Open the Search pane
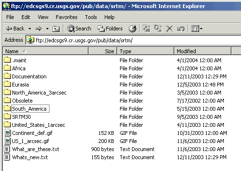The height and width of the screenshot is (171, 241). [x=79, y=28]
